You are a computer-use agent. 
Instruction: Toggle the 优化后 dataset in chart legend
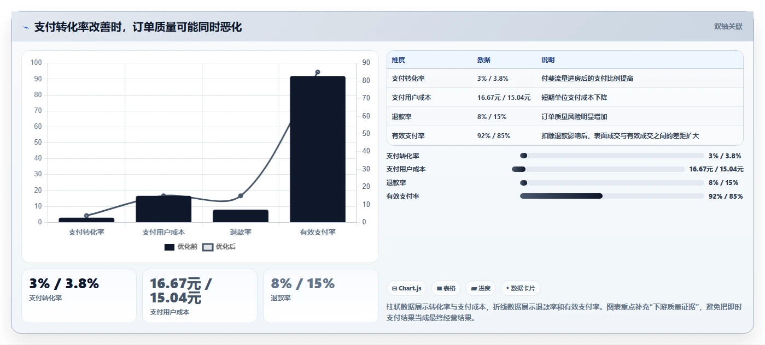point(219,247)
